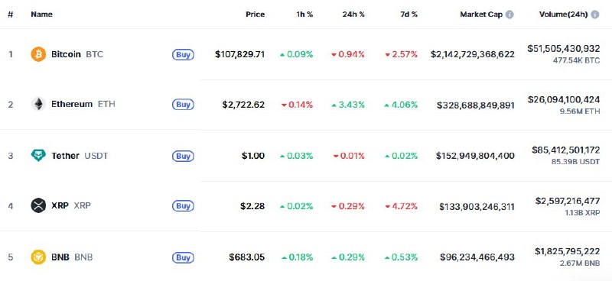Screen dimensions: 612x281
Task: Open Bitcoin's market cap value link
Action: [472, 54]
